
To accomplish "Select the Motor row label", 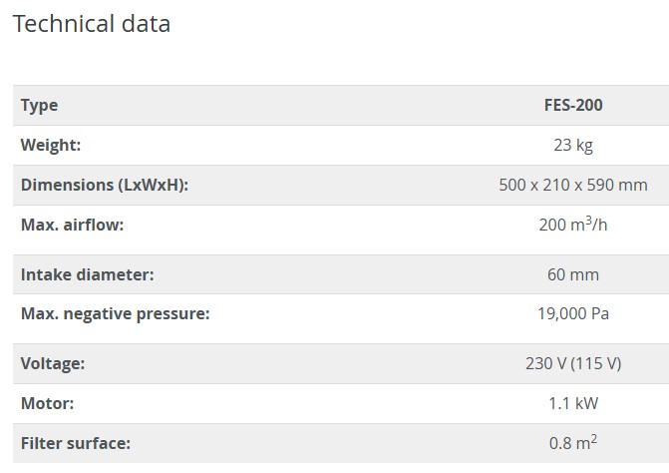I will pos(48,404).
